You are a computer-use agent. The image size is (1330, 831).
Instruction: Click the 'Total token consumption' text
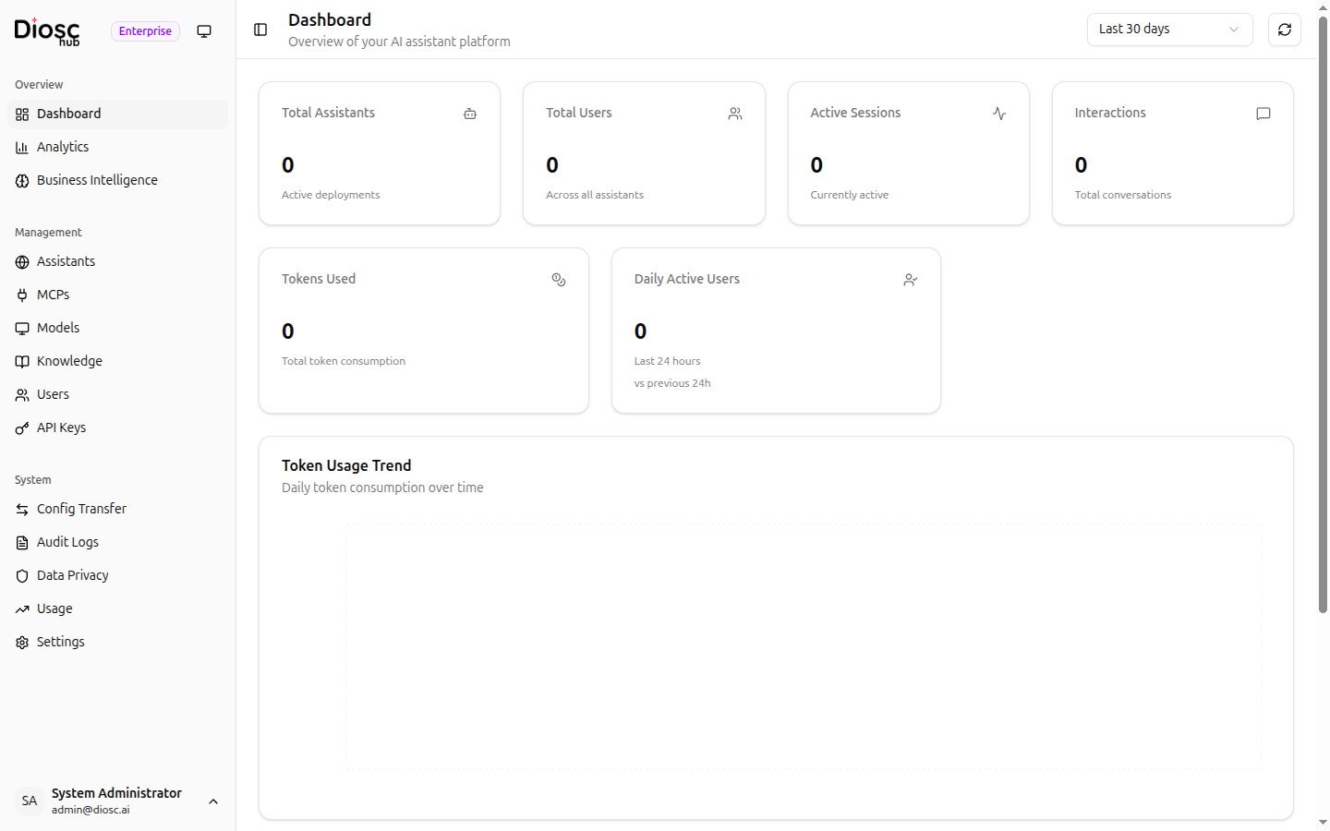[344, 361]
